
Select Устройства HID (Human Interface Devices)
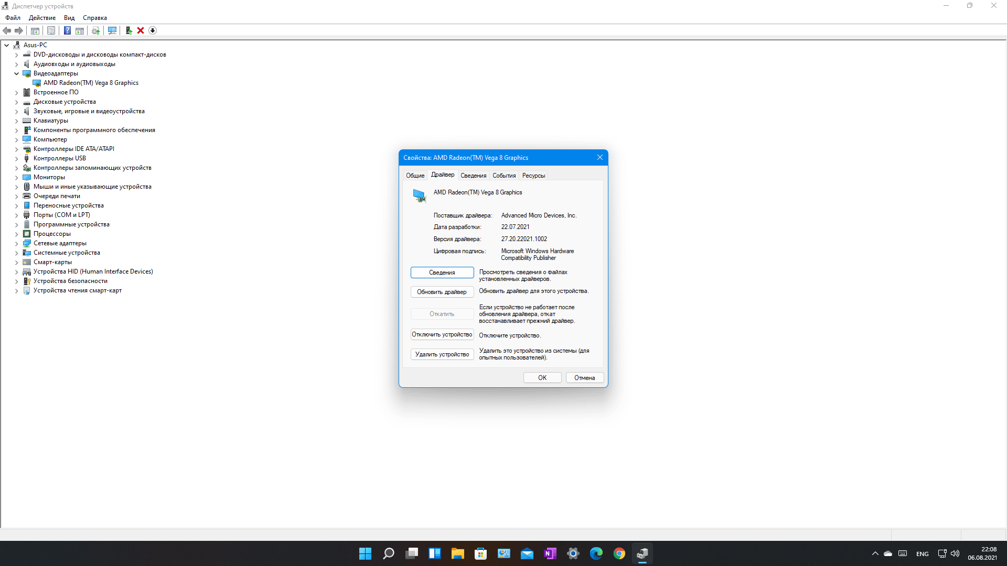coord(93,271)
